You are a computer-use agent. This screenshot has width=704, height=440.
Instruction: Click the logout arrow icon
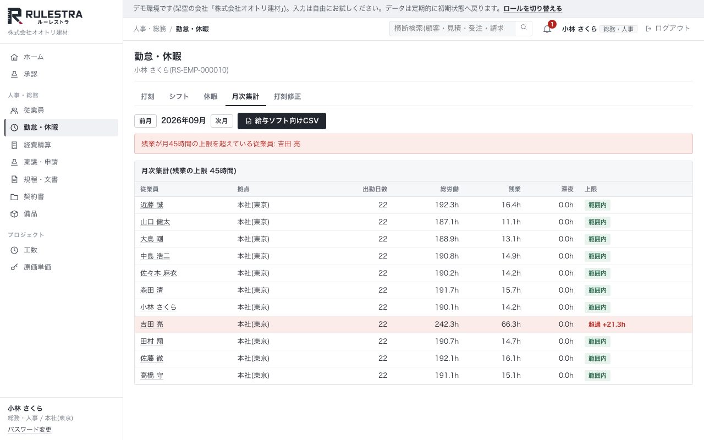click(x=648, y=29)
